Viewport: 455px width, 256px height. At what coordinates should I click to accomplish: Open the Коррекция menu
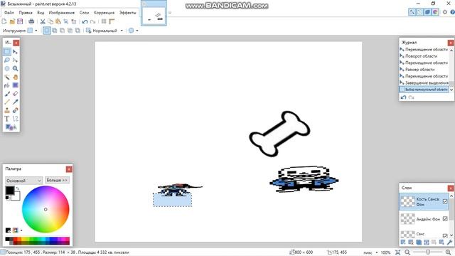(x=105, y=13)
